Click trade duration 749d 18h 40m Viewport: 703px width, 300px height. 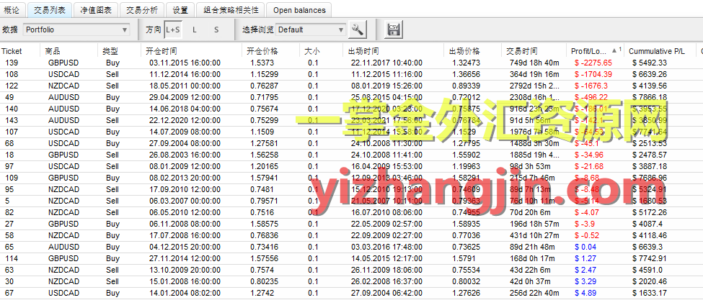point(534,63)
